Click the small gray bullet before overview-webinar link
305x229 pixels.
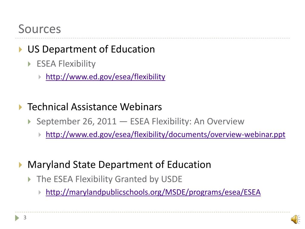40,135
